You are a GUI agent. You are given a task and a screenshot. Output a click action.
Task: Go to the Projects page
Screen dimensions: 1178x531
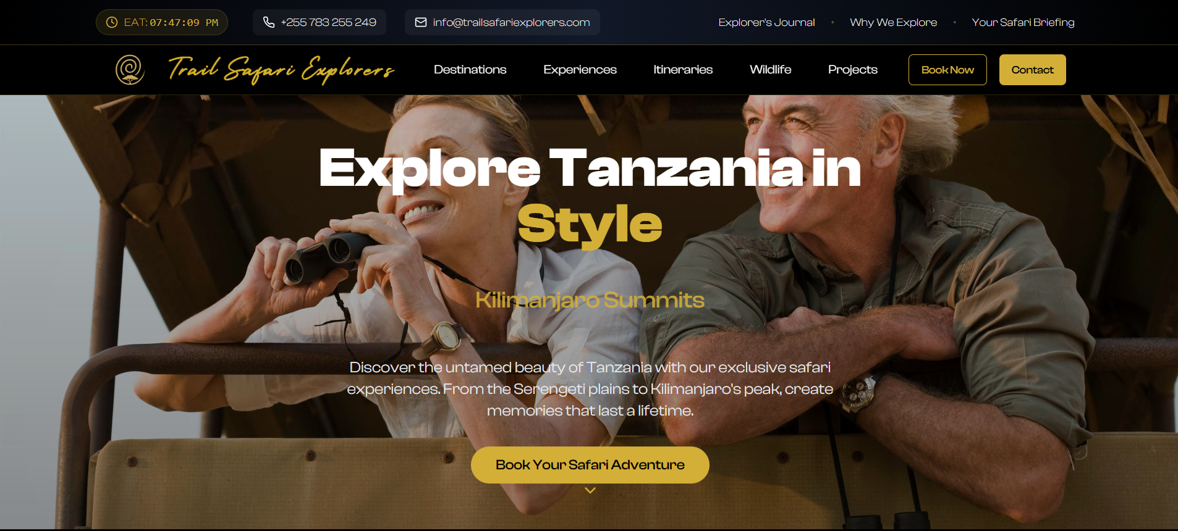click(852, 70)
